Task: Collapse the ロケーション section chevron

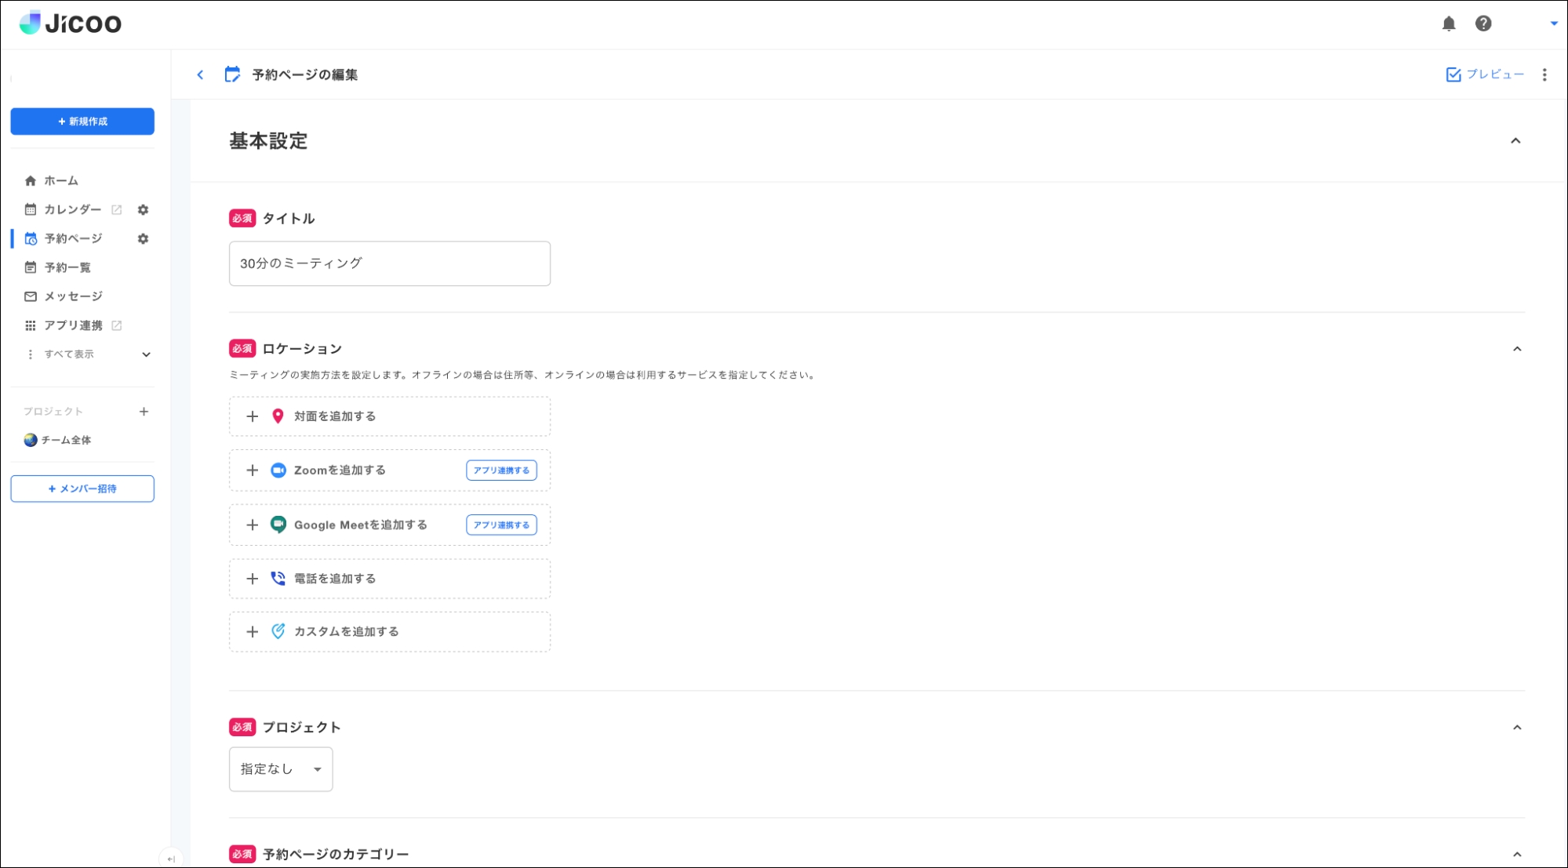Action: coord(1516,349)
